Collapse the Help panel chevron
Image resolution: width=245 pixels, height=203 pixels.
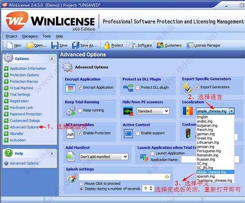click(x=52, y=153)
